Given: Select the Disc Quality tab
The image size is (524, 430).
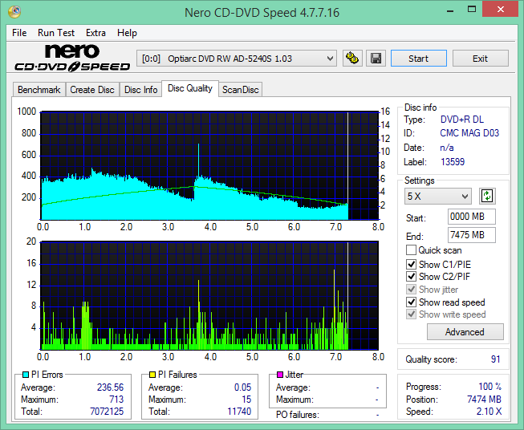Looking at the screenshot, I should tap(190, 88).
